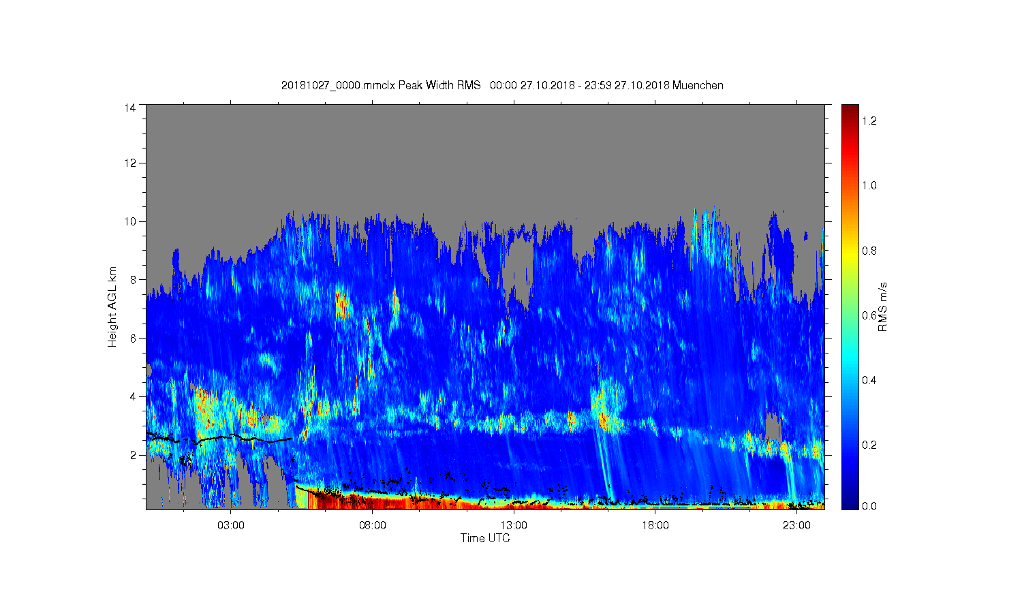The height and width of the screenshot is (613, 1022).
Task: Click the 18:00 time tick label
Action: pos(655,526)
